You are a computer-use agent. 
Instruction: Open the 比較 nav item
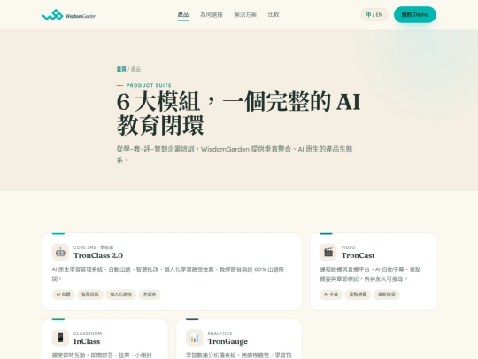pyautogui.click(x=274, y=15)
